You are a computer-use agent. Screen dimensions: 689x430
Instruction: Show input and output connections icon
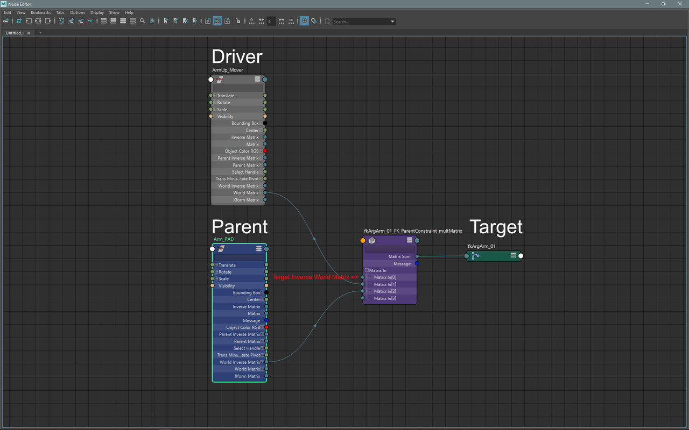tap(38, 21)
